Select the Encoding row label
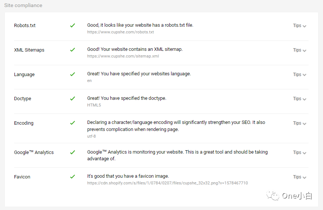 [24, 123]
